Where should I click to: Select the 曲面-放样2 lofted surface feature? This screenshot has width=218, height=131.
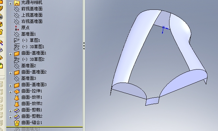[x=32, y=104]
